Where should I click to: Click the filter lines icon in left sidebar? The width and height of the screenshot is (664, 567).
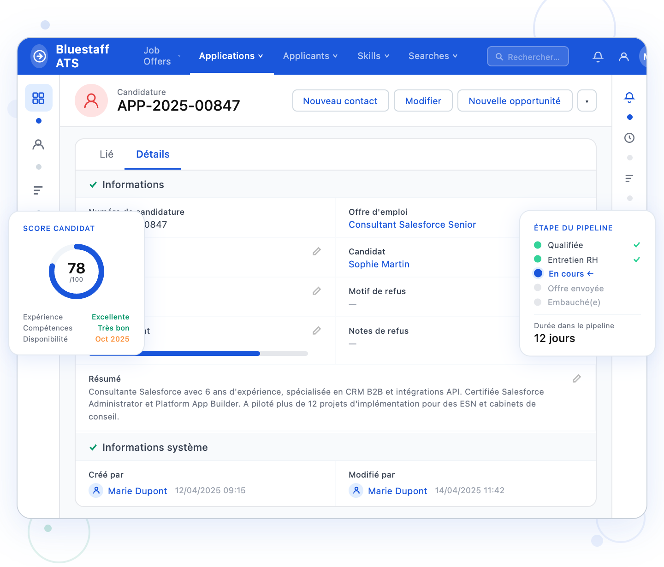tap(37, 189)
